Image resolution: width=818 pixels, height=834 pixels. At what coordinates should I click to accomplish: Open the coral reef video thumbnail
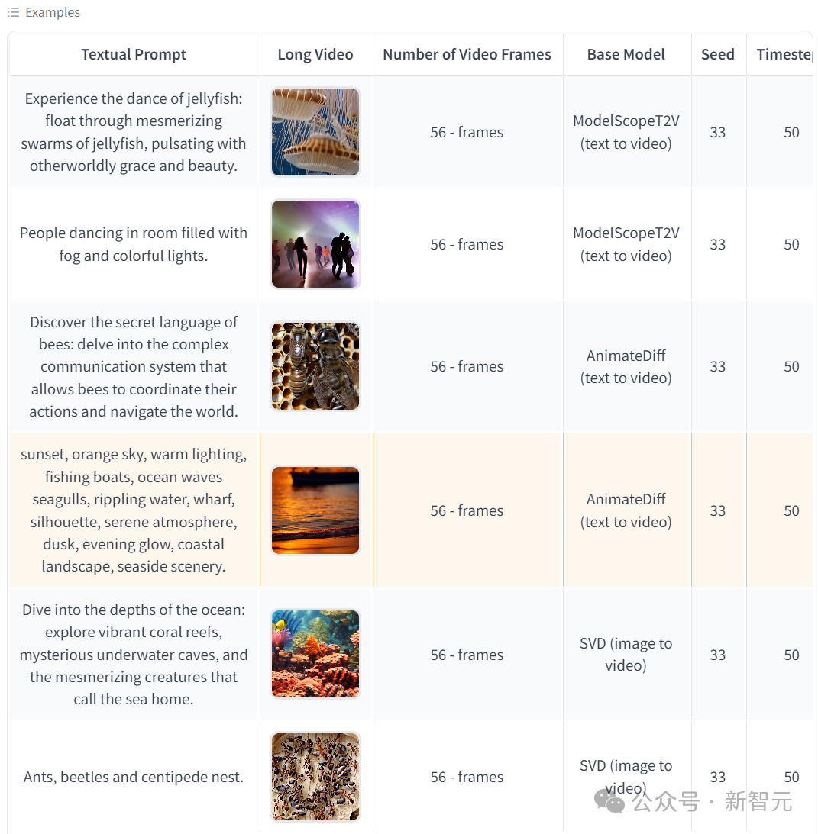tap(315, 654)
